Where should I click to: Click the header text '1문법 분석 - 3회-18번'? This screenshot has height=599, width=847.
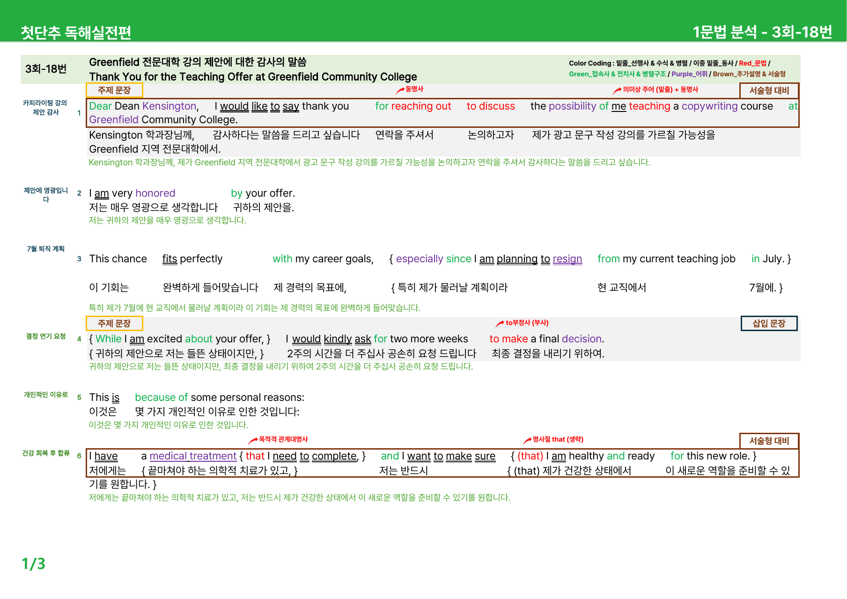tap(762, 32)
